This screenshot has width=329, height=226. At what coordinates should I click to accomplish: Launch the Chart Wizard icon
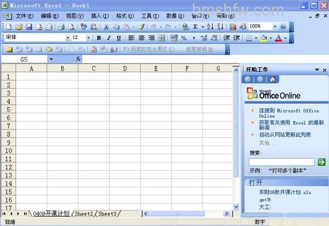point(232,27)
